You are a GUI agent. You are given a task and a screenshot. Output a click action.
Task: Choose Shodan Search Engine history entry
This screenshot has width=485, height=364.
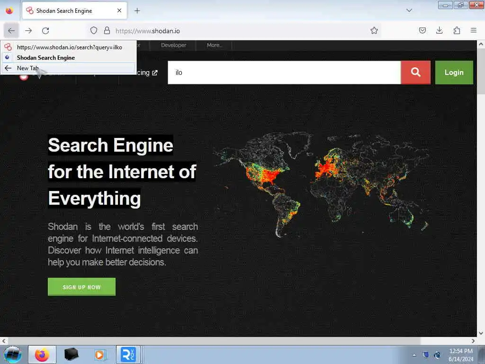[x=69, y=57]
